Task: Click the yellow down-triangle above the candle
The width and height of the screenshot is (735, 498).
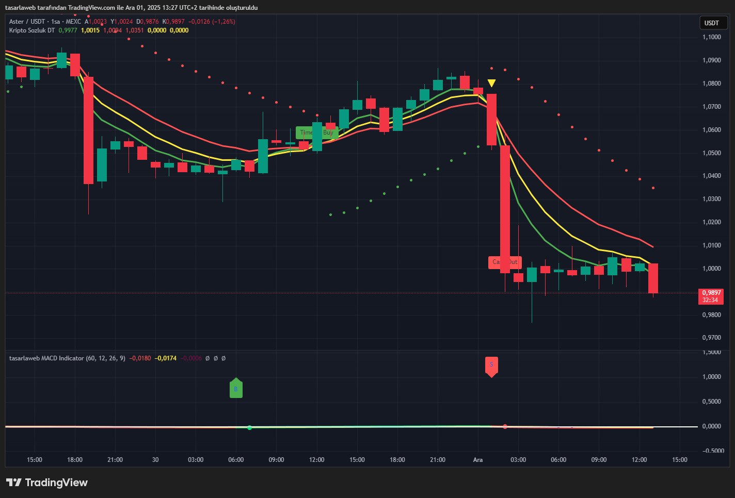Action: coord(491,84)
